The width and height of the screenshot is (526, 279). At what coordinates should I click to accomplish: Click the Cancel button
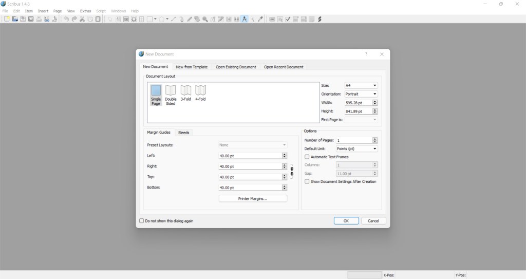tap(373, 220)
